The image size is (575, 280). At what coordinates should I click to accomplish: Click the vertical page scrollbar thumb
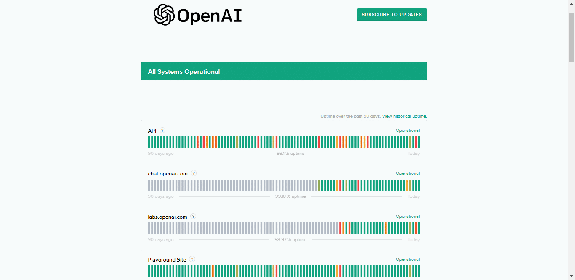pyautogui.click(x=571, y=38)
